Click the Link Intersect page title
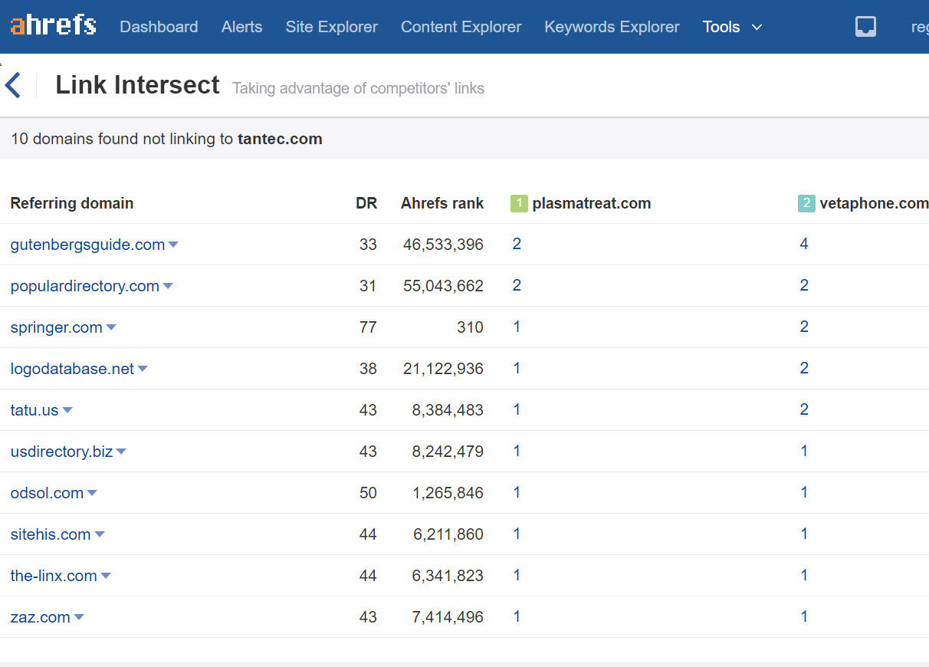The width and height of the screenshot is (929, 667). pos(138,85)
